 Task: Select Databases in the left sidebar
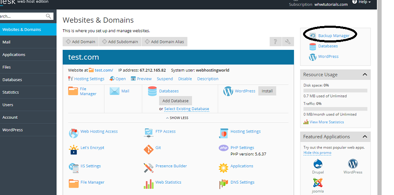[x=12, y=80]
